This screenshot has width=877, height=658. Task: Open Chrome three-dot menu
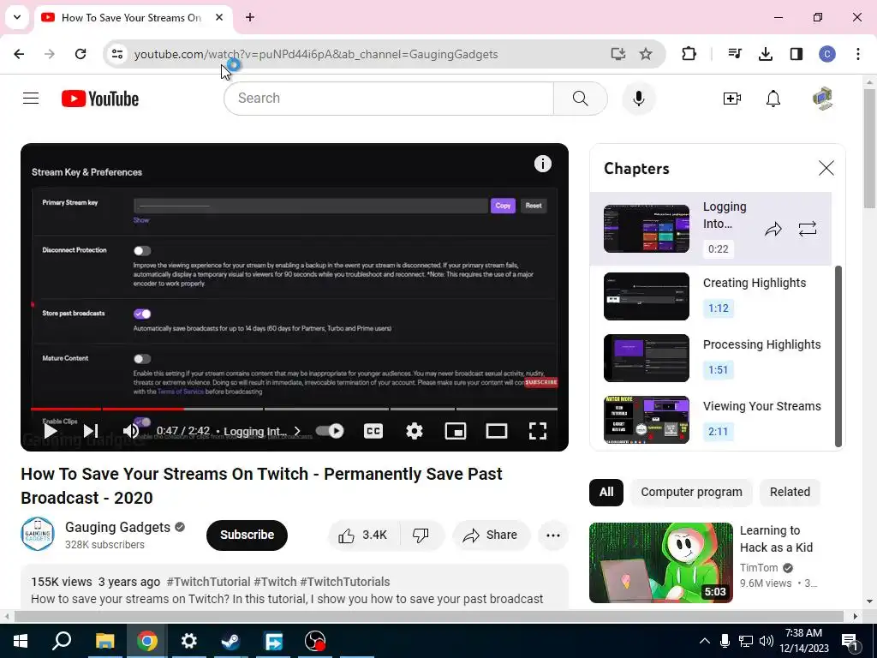click(858, 54)
